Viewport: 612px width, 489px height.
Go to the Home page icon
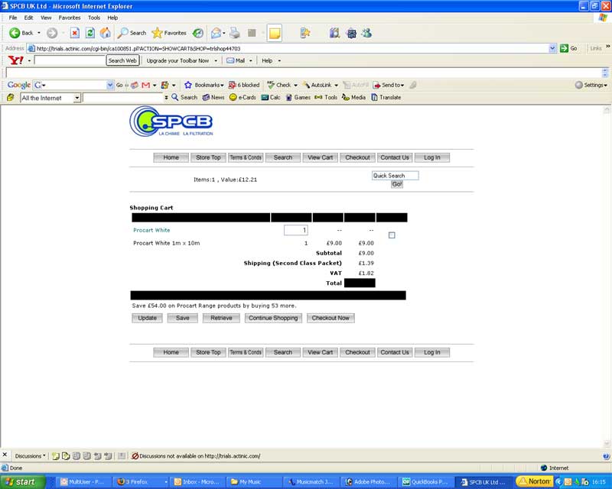pyautogui.click(x=105, y=33)
